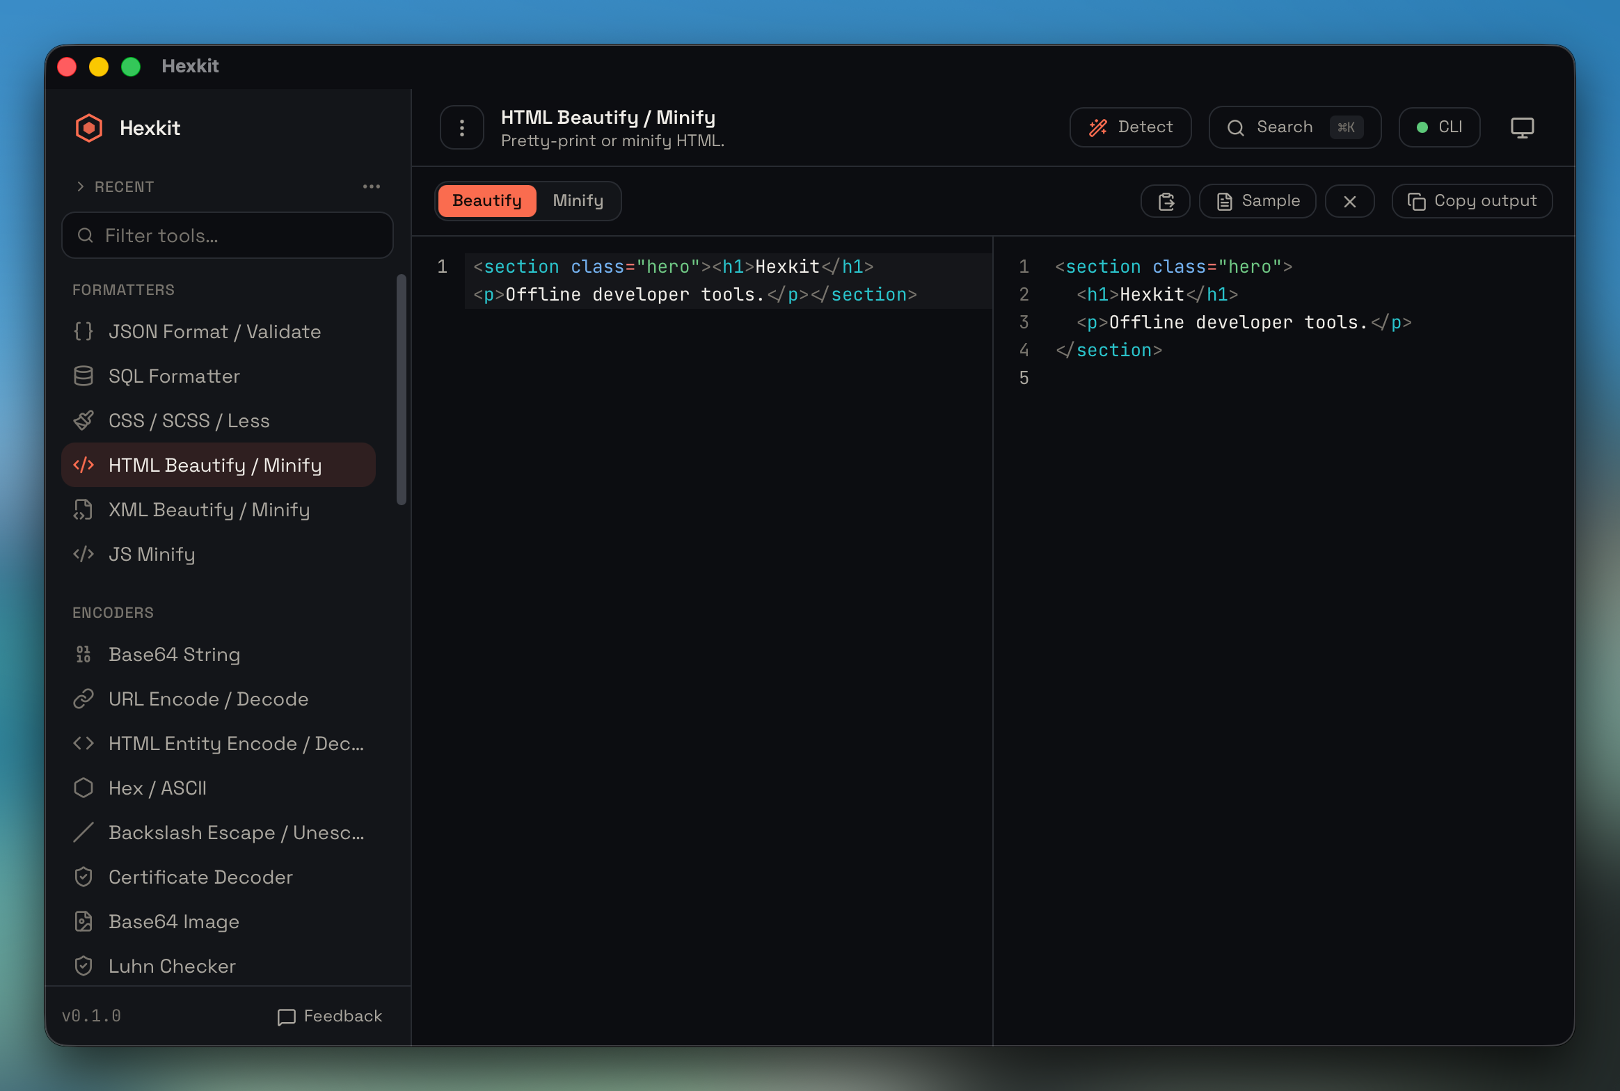The image size is (1620, 1091).
Task: Open XML Beautify / Minify tool
Action: (x=219, y=510)
